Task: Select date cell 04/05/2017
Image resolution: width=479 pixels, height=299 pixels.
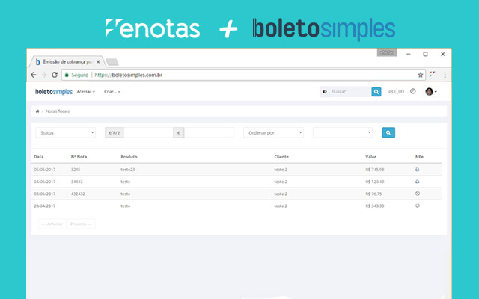Action: 45,182
